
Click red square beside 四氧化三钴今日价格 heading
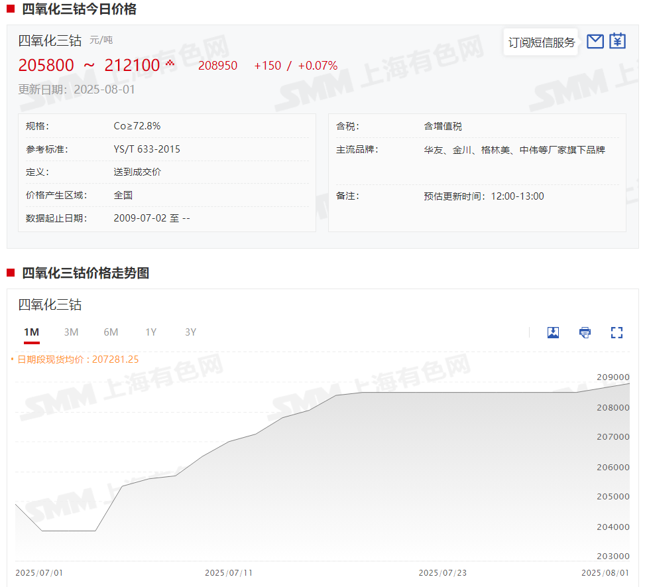(x=11, y=9)
